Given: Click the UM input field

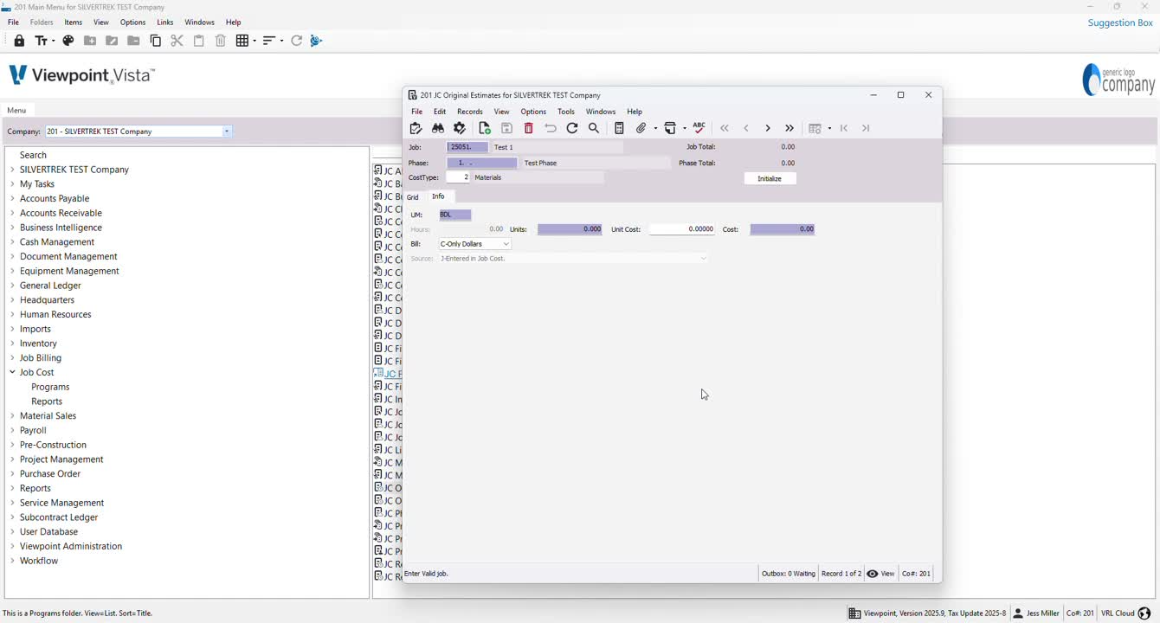Looking at the screenshot, I should click(x=455, y=215).
